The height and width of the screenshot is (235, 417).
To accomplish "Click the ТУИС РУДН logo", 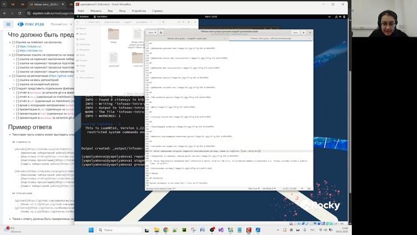I will pos(31,24).
